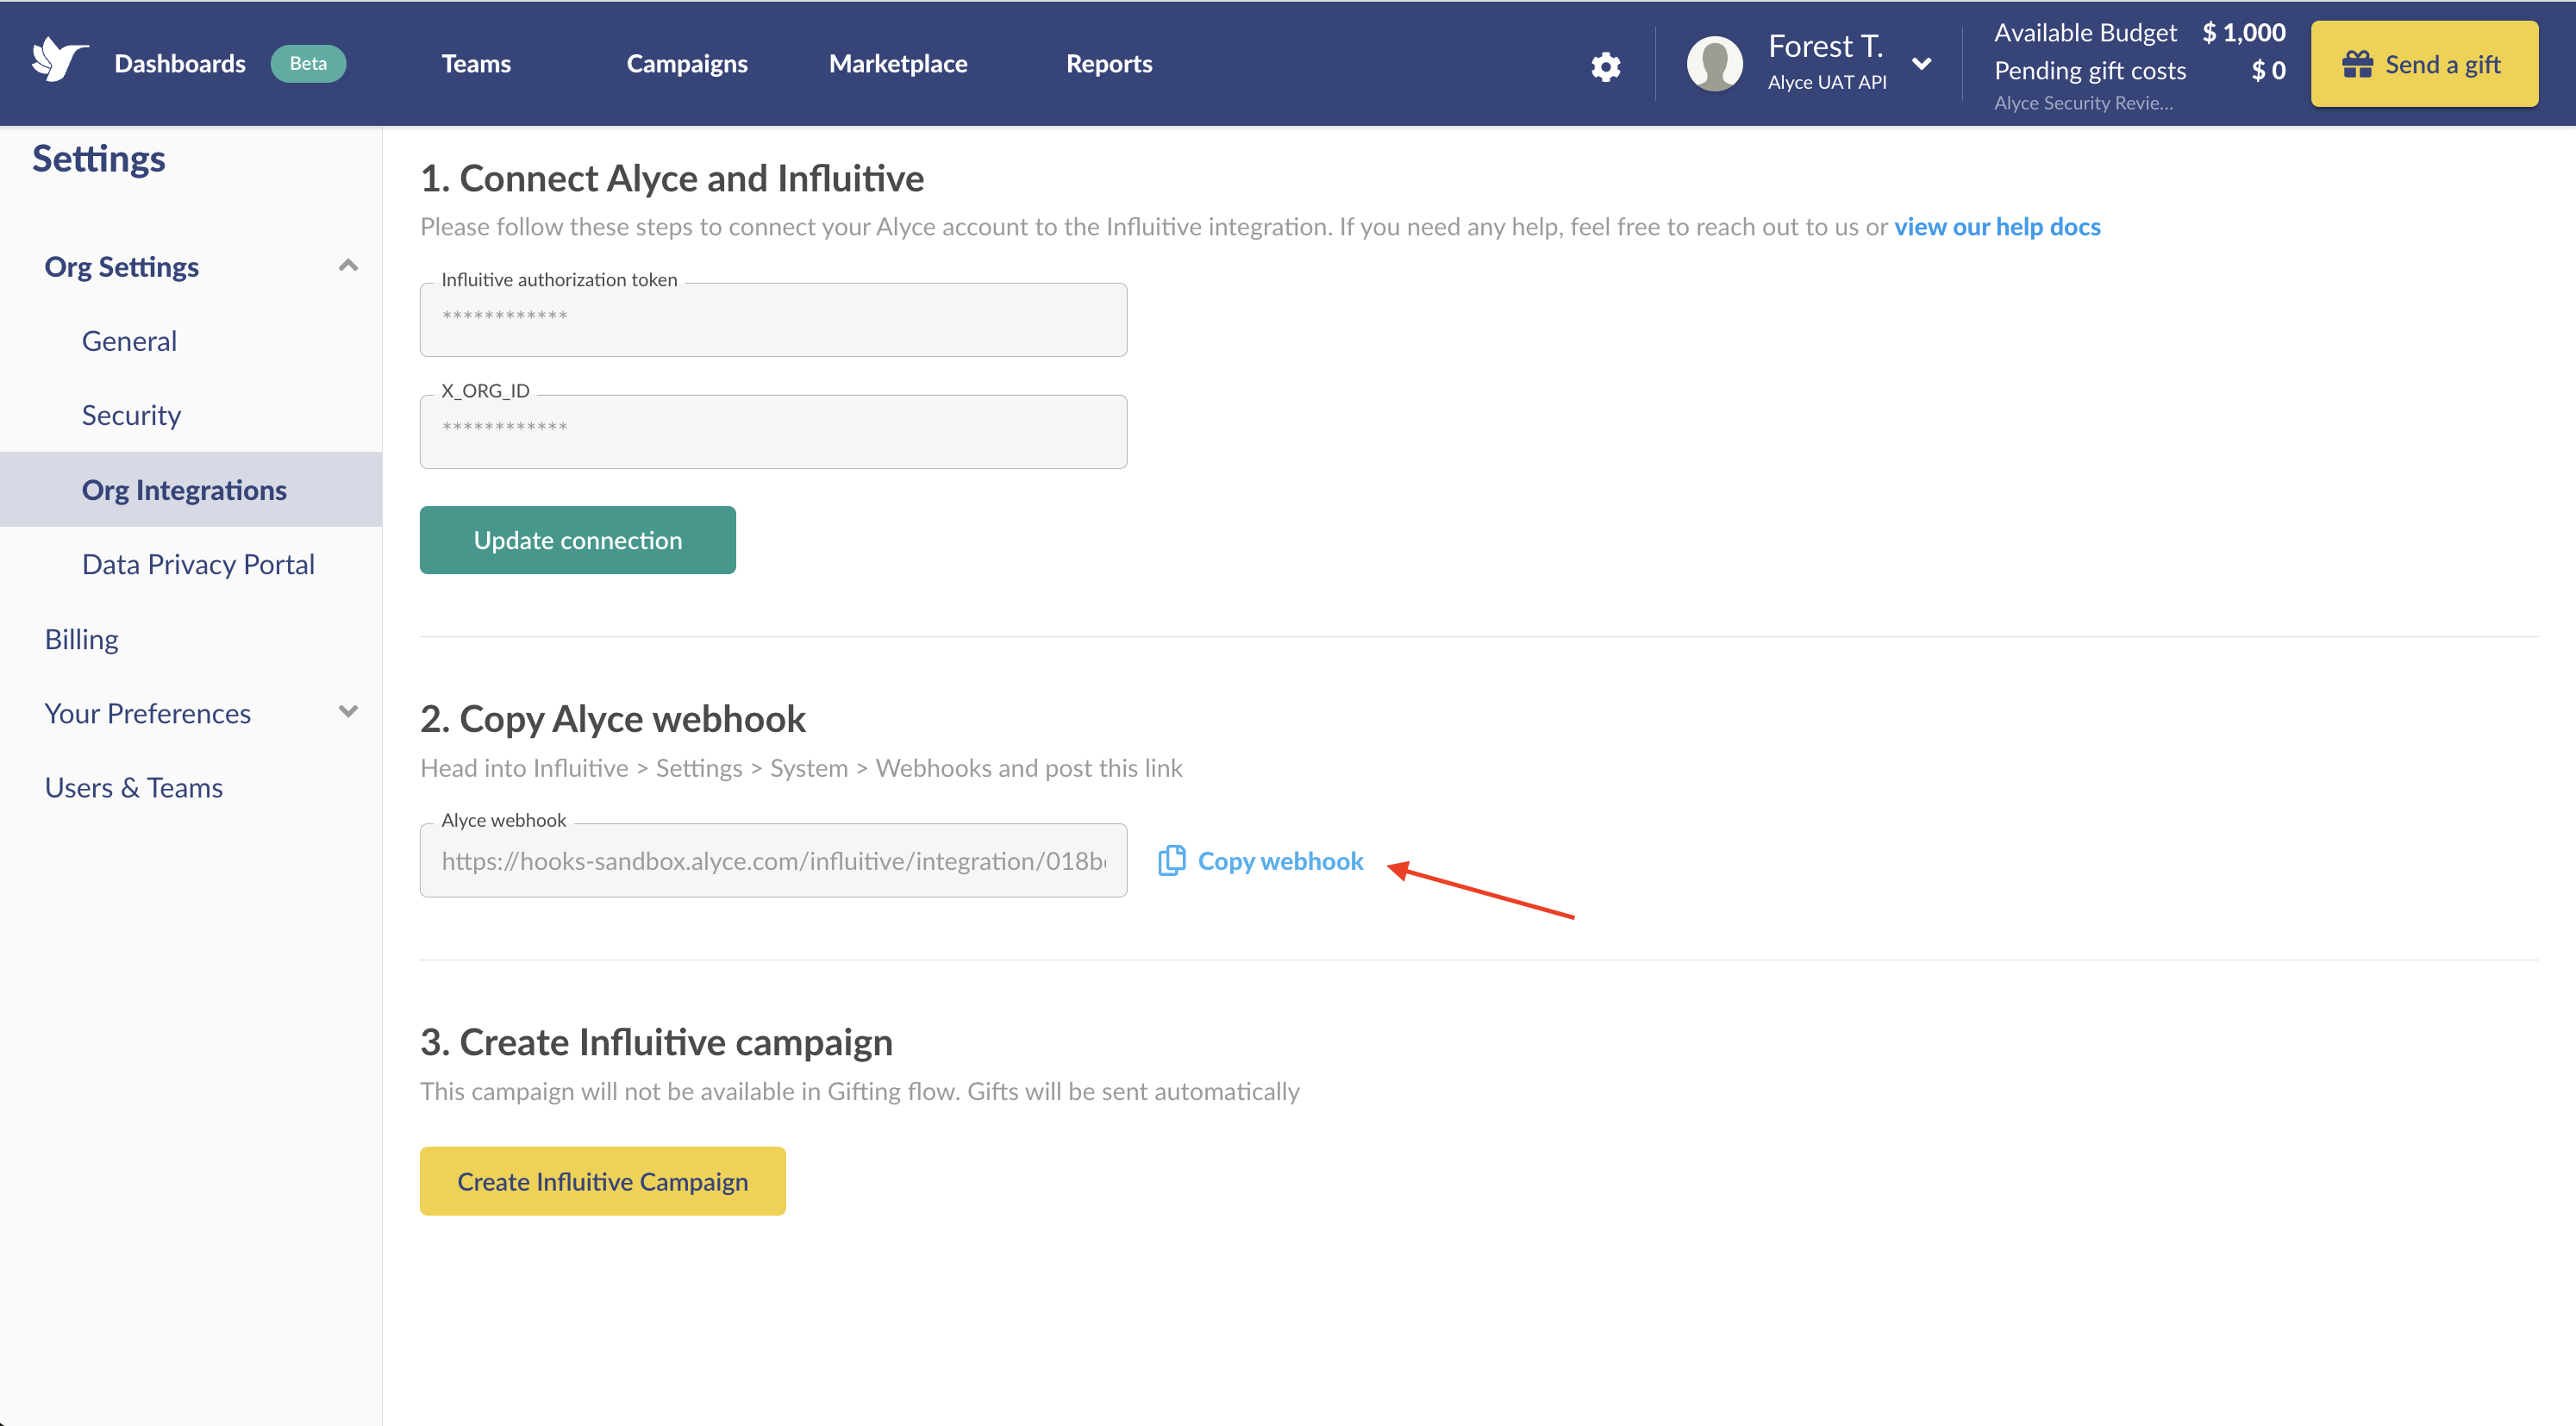Click the Influitive authorization token field
This screenshot has height=1426, width=2576.
773,319
